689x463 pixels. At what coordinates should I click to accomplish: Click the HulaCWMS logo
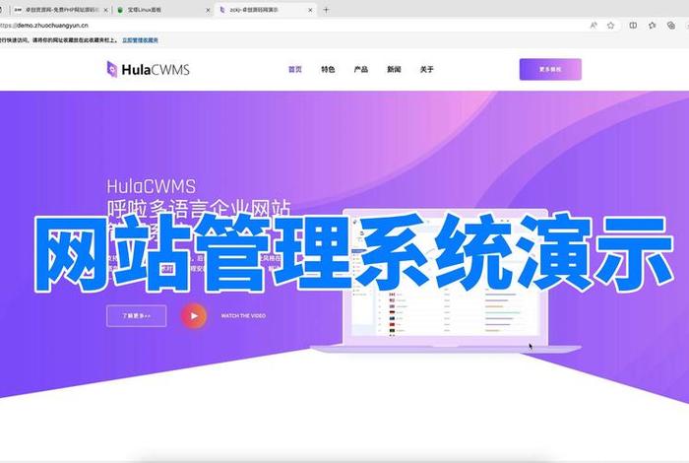(x=148, y=70)
